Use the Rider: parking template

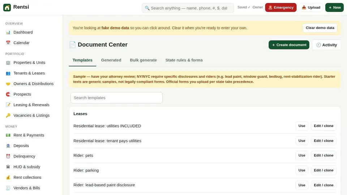pos(301,170)
